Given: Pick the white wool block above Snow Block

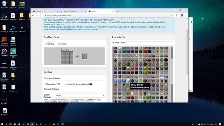Looking at the screenshot, I should 128,68.
